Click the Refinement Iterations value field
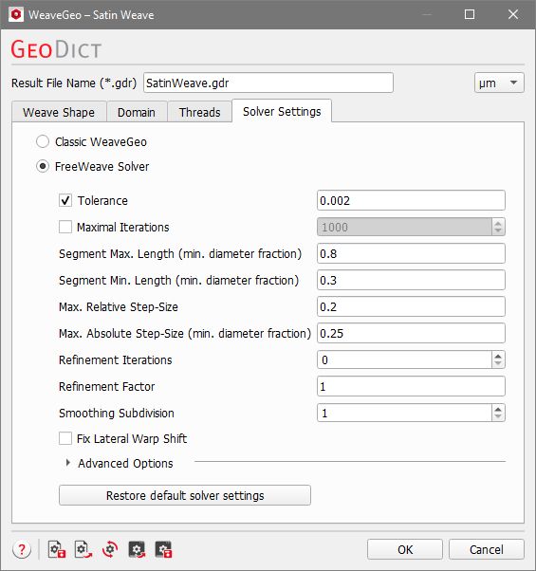The image size is (536, 571). [x=404, y=359]
